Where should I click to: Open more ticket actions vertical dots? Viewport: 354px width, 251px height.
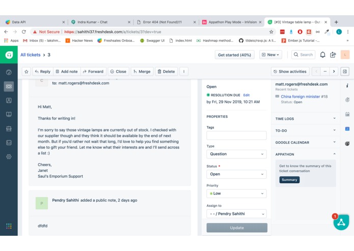point(184,72)
